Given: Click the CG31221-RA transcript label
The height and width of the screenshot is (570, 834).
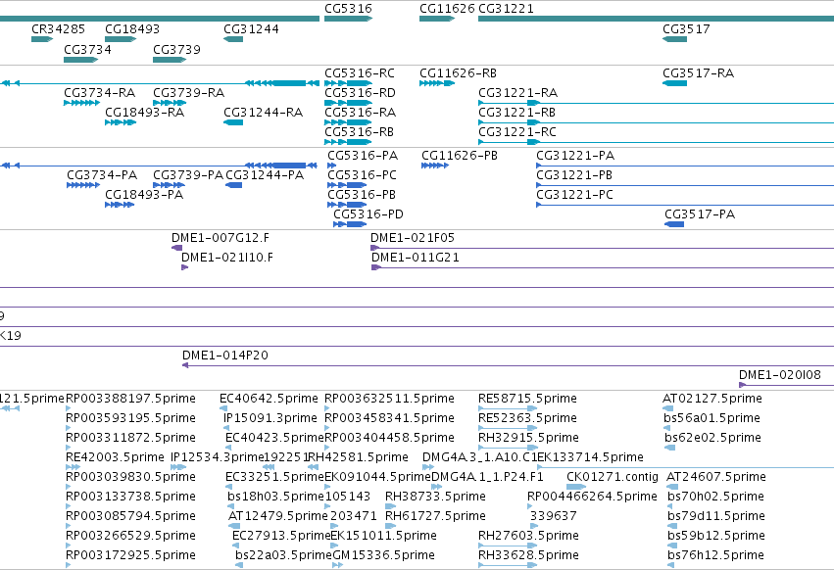Looking at the screenshot, I should point(518,93).
